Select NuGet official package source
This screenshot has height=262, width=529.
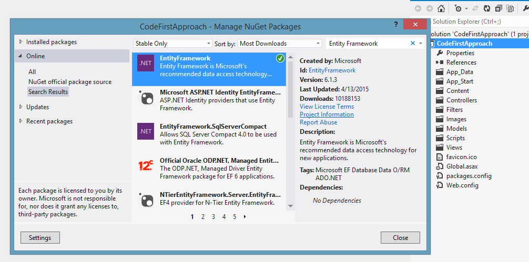(x=70, y=82)
